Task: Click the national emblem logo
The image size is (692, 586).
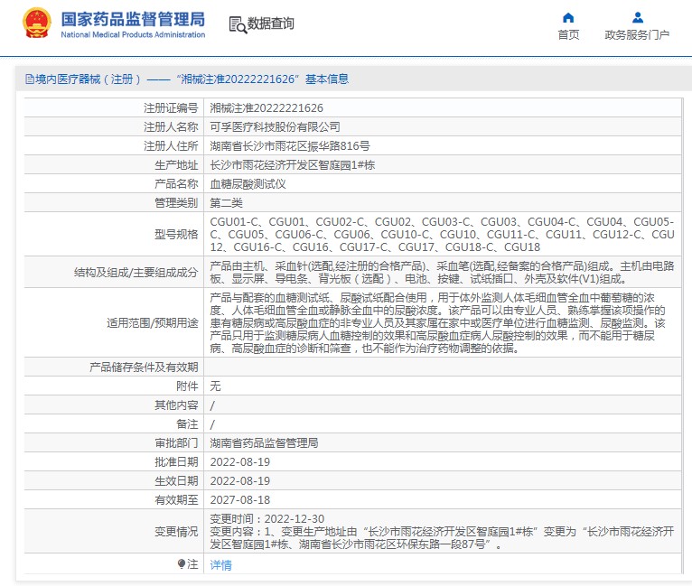Action: [37, 23]
